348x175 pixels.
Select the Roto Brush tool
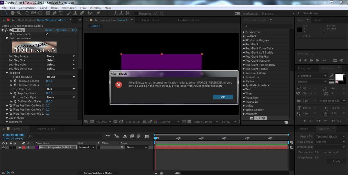coord(90,13)
